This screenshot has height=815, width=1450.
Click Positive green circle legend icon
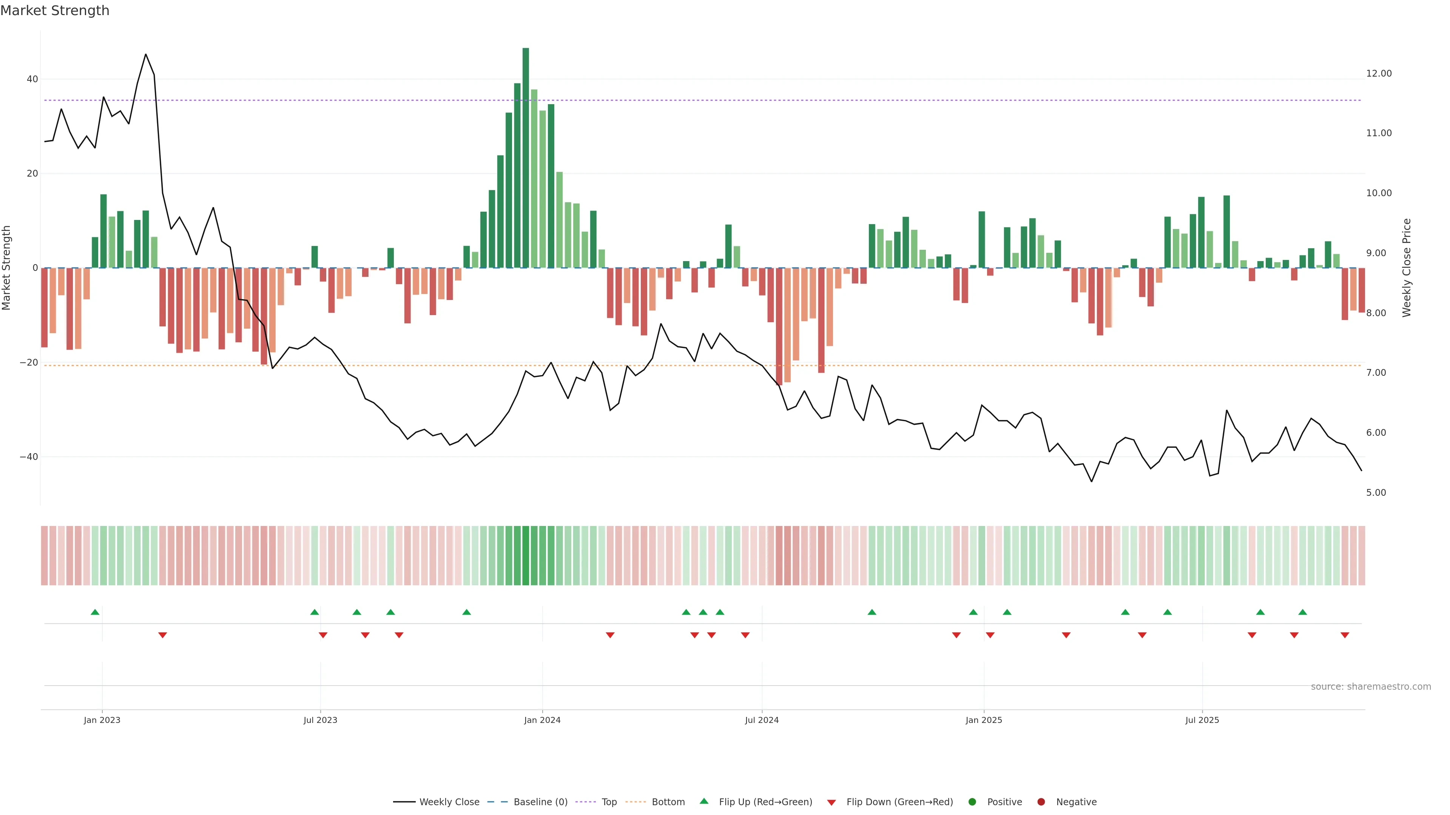[972, 802]
